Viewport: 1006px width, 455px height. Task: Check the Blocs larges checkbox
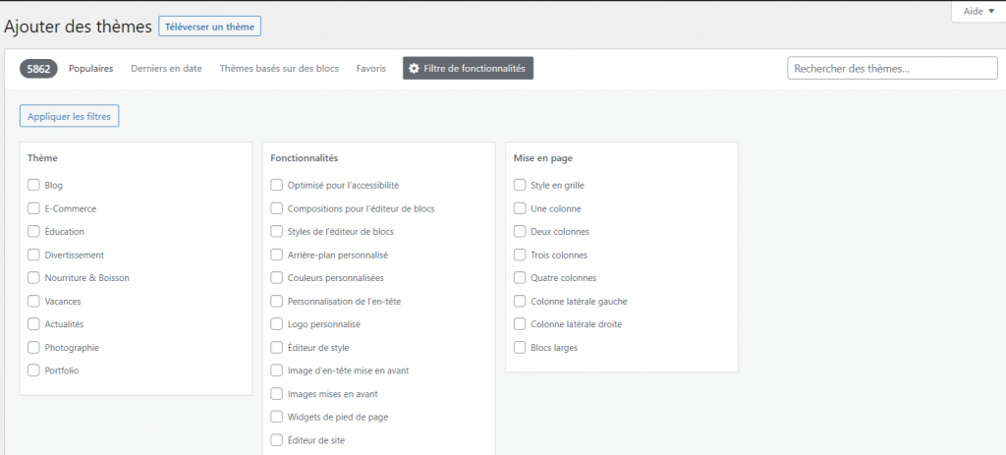coord(520,347)
